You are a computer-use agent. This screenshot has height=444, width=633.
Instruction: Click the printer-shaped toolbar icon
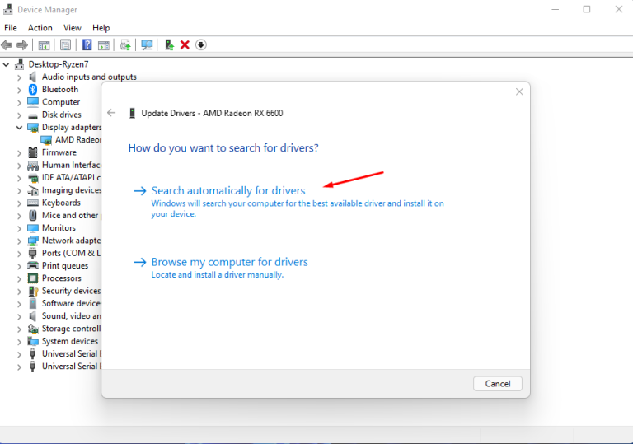click(x=125, y=44)
